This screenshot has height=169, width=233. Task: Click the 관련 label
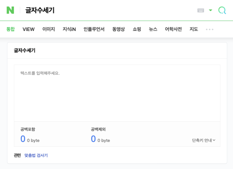[x=17, y=155]
